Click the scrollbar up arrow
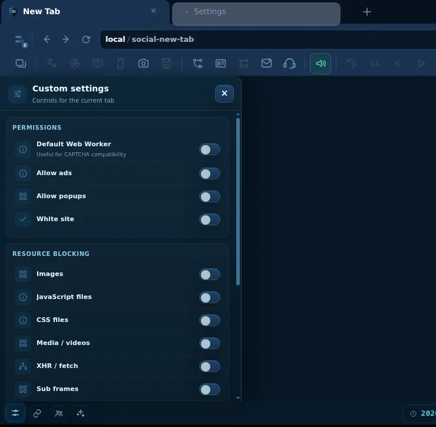Viewport: 436px width, 427px height. coord(238,114)
